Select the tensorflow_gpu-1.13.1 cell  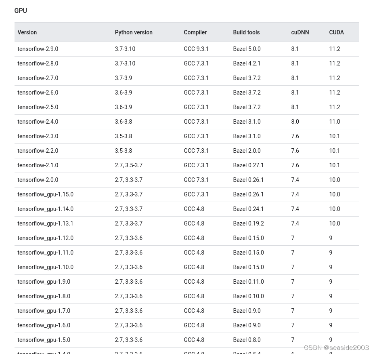45,223
